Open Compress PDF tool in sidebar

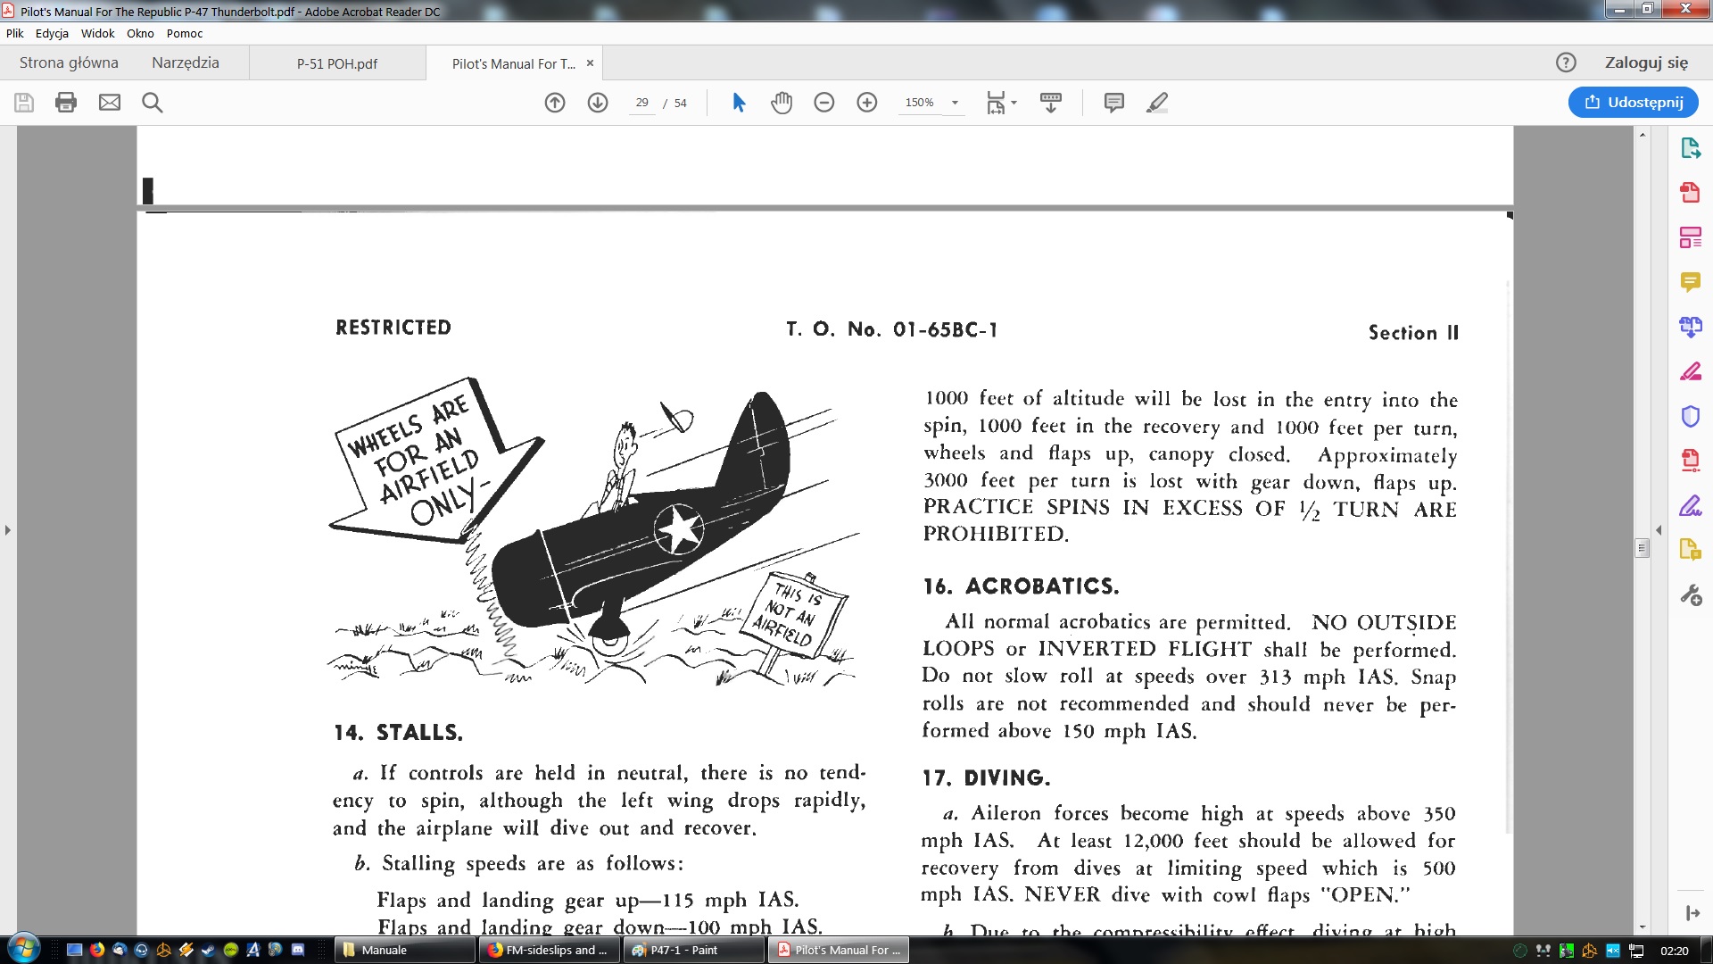click(x=1691, y=461)
